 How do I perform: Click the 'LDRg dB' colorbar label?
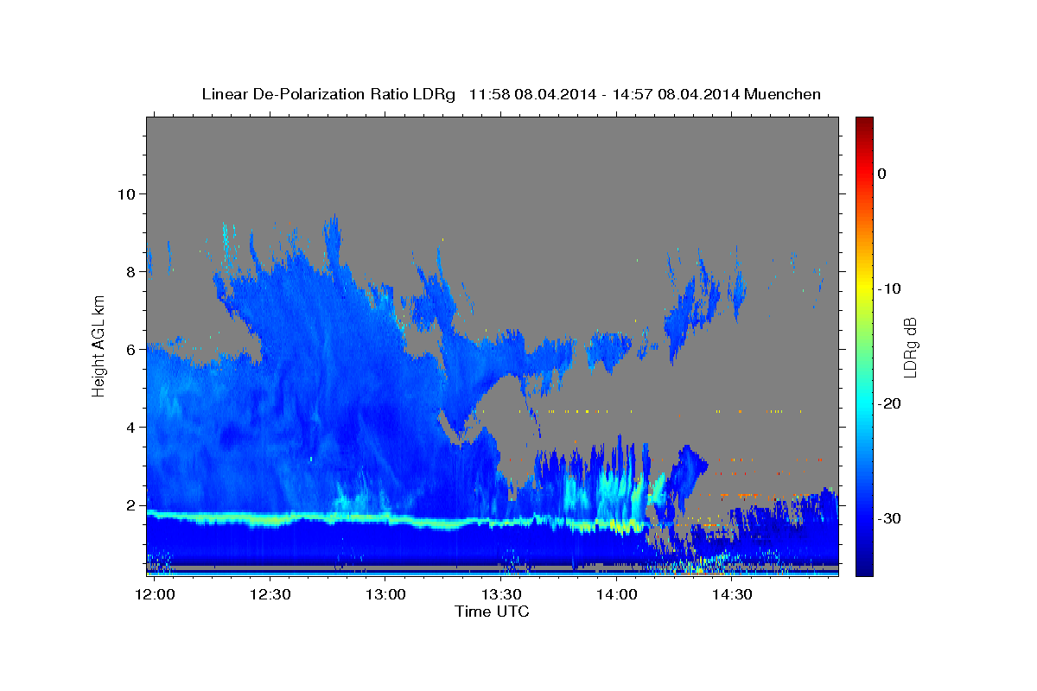pos(910,347)
